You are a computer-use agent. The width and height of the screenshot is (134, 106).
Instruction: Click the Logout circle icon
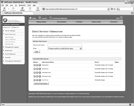(40, 18)
